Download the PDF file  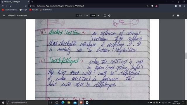pos(173,15)
